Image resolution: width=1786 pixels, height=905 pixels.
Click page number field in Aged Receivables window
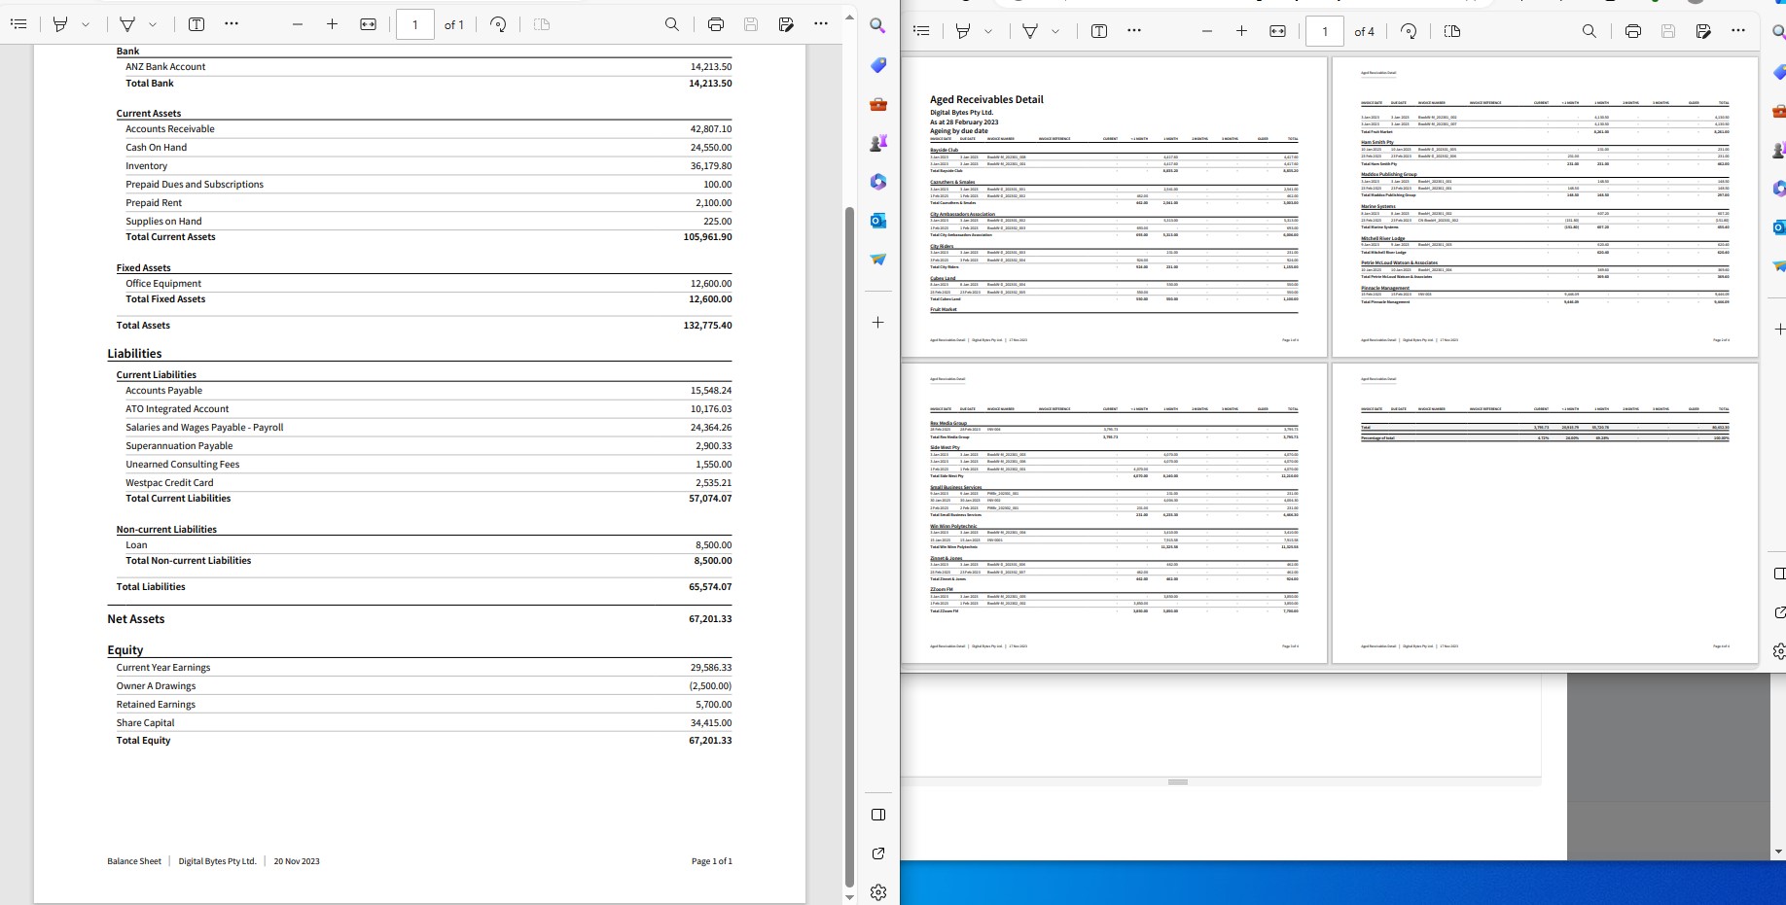point(1325,31)
